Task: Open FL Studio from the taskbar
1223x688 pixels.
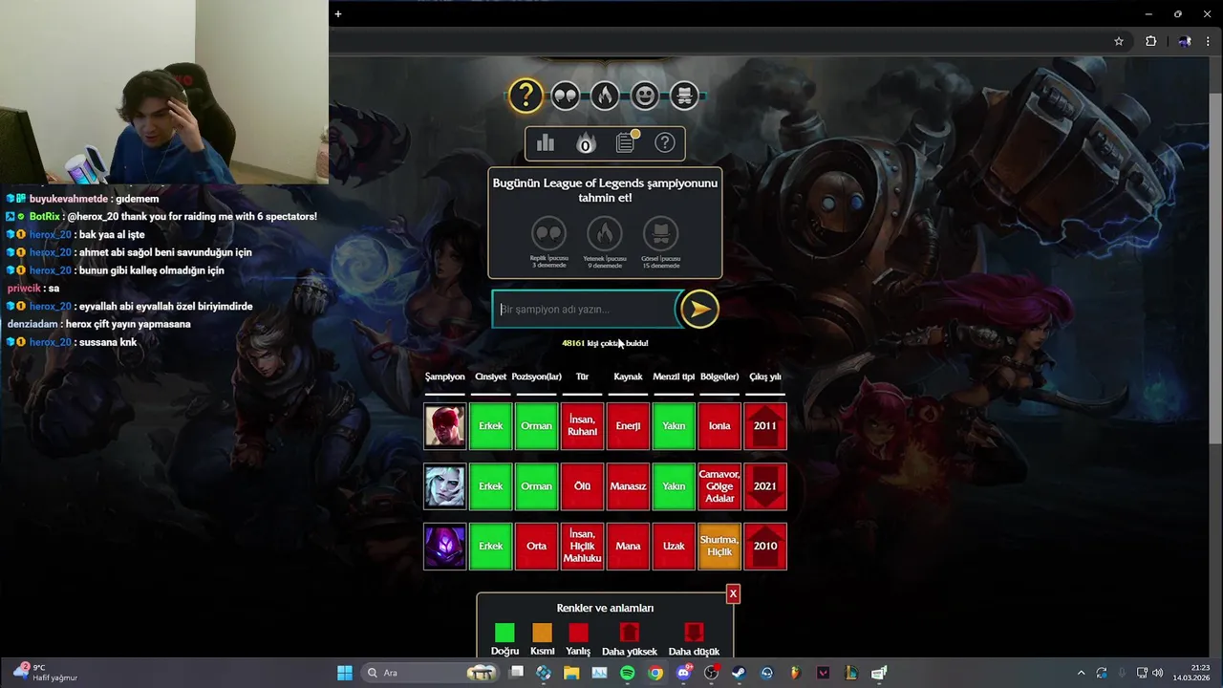Action: (795, 673)
